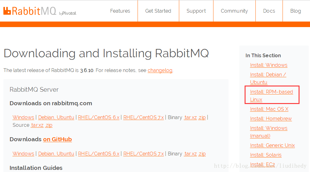Open Install: Homebrew sidebar link

[271, 118]
